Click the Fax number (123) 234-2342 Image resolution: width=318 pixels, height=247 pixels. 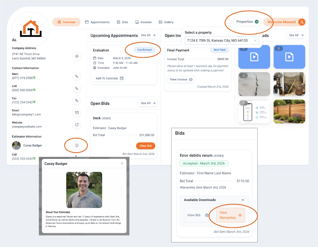pyautogui.click(x=22, y=102)
